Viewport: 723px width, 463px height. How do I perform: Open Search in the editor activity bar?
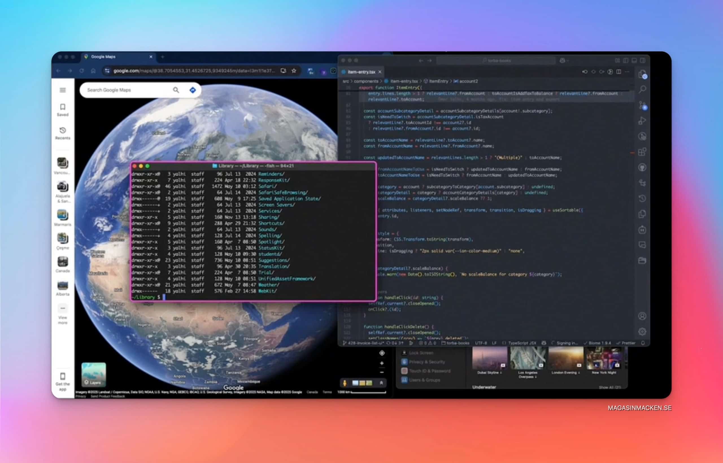pyautogui.click(x=642, y=89)
